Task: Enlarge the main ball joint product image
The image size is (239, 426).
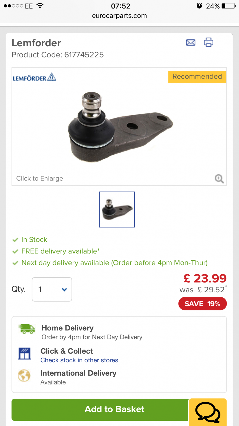Action: pyautogui.click(x=120, y=127)
